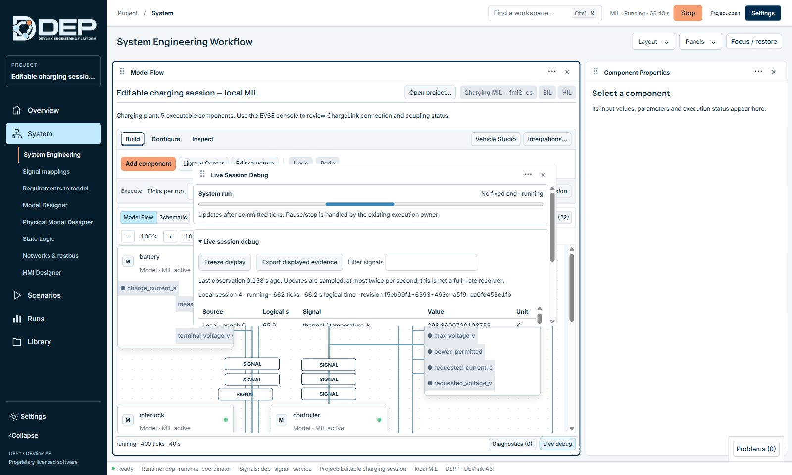Open Live Session Debug more options
792x475 pixels.
pos(528,174)
